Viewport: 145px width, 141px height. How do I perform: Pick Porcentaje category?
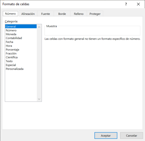point(21,50)
